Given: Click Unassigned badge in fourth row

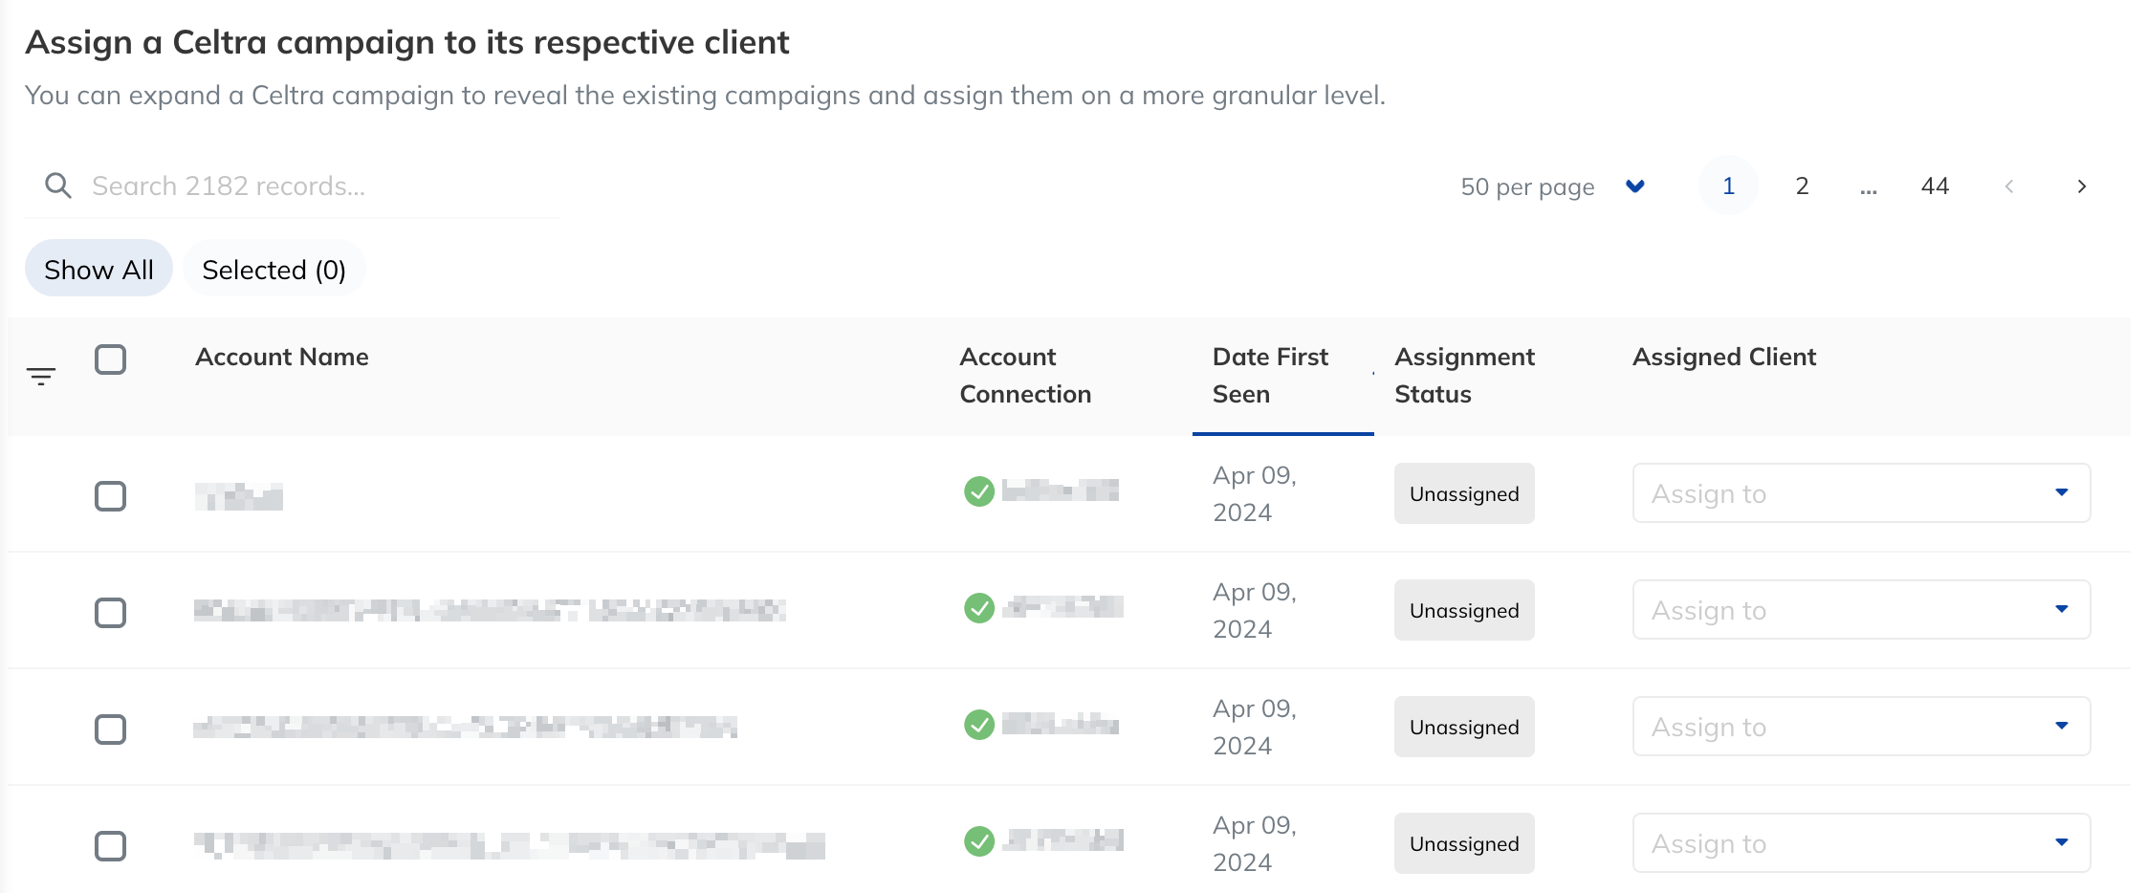Looking at the screenshot, I should coord(1464,843).
